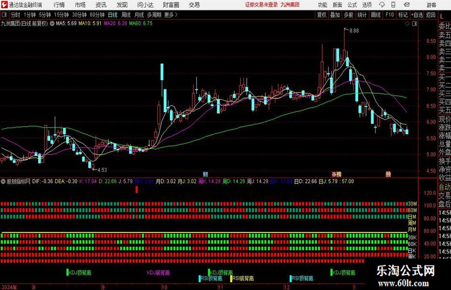Click the 财 marker icon on chart
This screenshot has height=290, width=451.
(205, 174)
